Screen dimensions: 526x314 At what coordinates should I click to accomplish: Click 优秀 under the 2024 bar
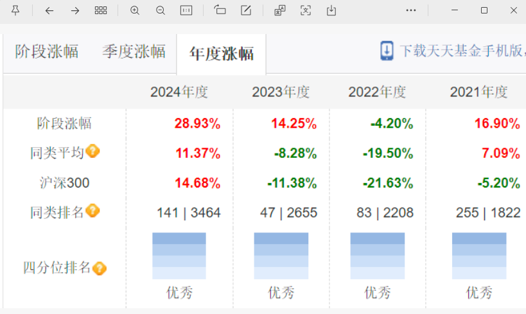tap(179, 293)
